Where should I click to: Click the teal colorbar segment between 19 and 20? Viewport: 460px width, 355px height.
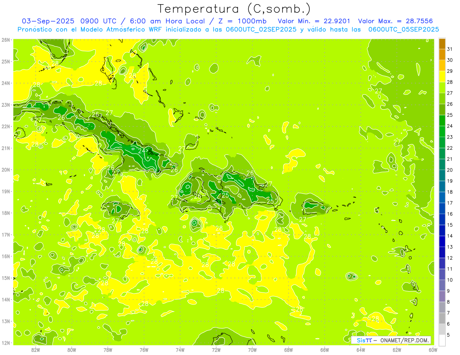[x=442, y=175]
